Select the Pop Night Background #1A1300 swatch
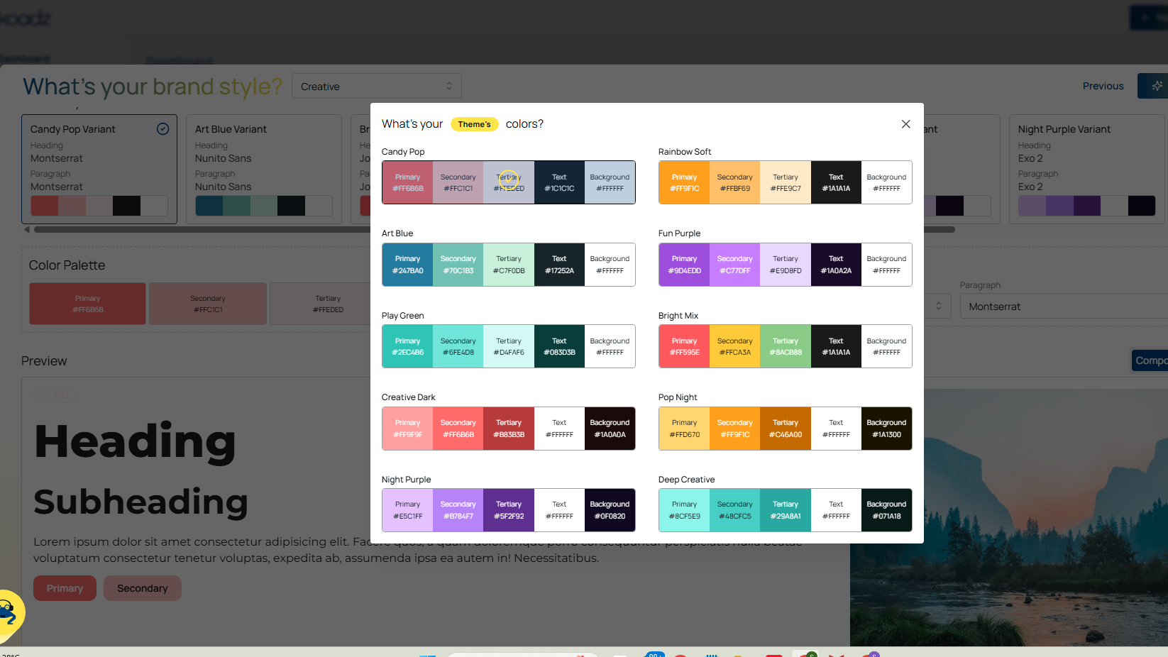The height and width of the screenshot is (657, 1168). 886,429
